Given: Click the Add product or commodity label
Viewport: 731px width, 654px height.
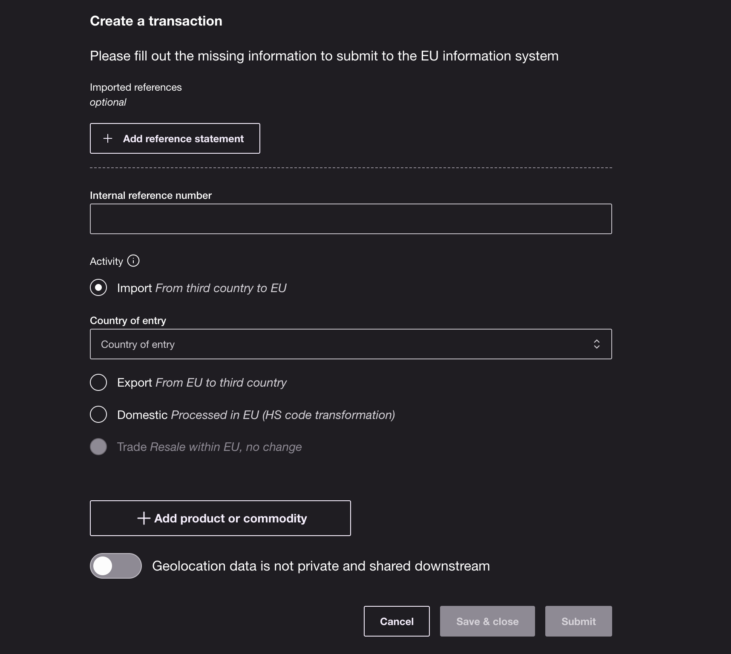Looking at the screenshot, I should (x=230, y=518).
